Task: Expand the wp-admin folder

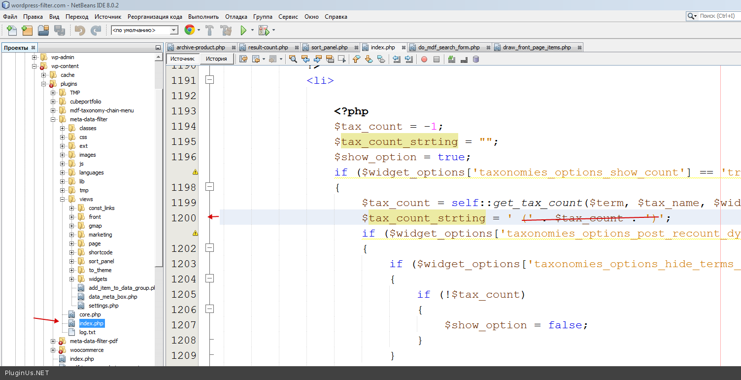Action: point(35,57)
